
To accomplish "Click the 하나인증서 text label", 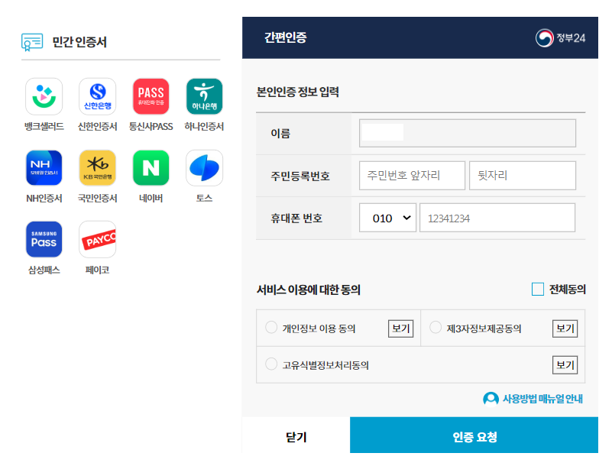I will point(204,127).
